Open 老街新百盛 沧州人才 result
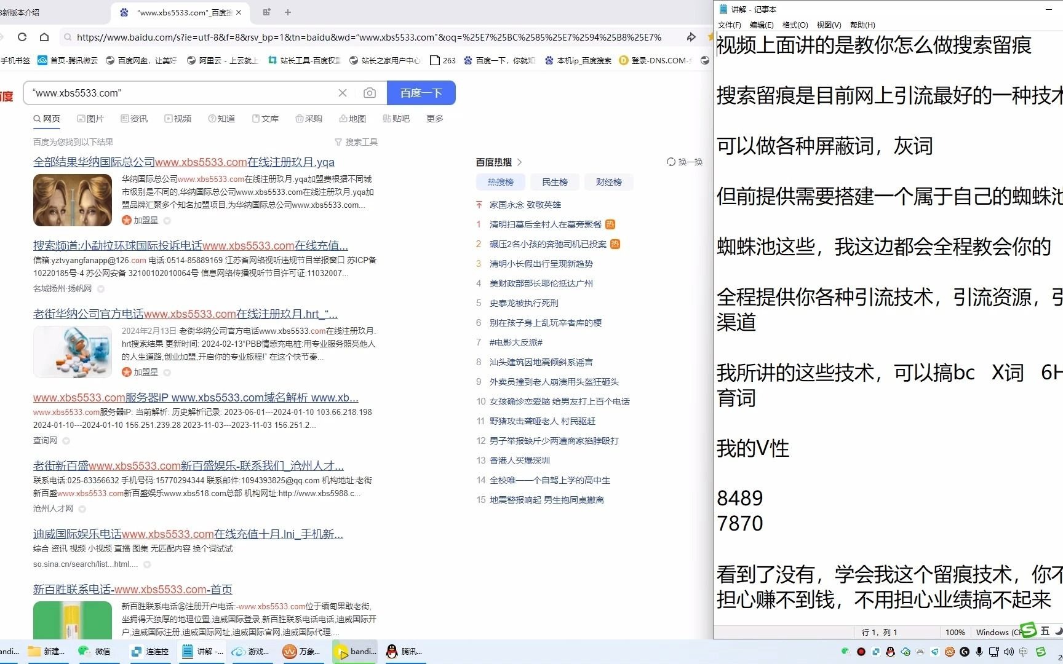 [x=188, y=466]
